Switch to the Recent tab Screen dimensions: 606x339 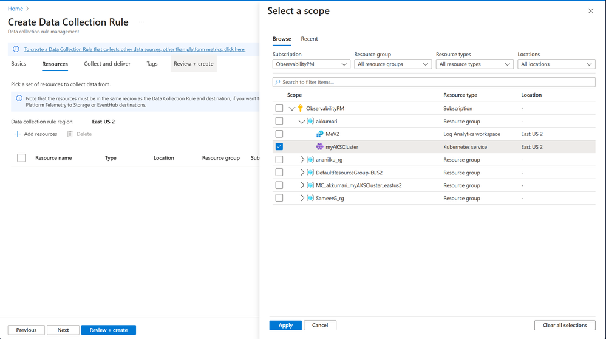coord(309,39)
